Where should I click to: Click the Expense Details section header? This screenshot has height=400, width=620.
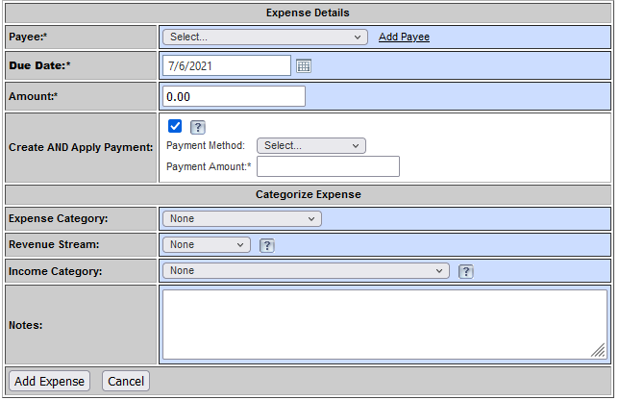click(308, 12)
